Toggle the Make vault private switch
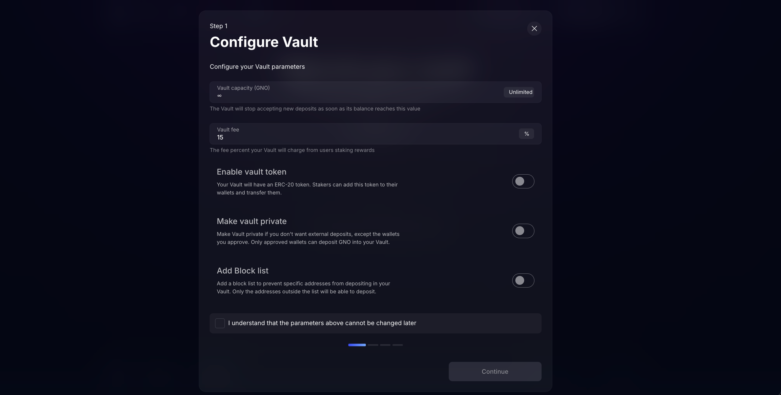The width and height of the screenshot is (781, 395). (x=523, y=231)
